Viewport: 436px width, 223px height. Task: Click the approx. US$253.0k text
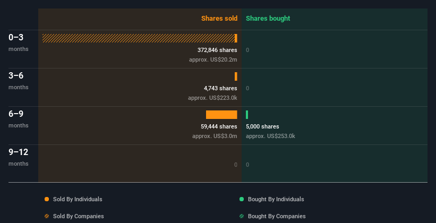pos(270,136)
